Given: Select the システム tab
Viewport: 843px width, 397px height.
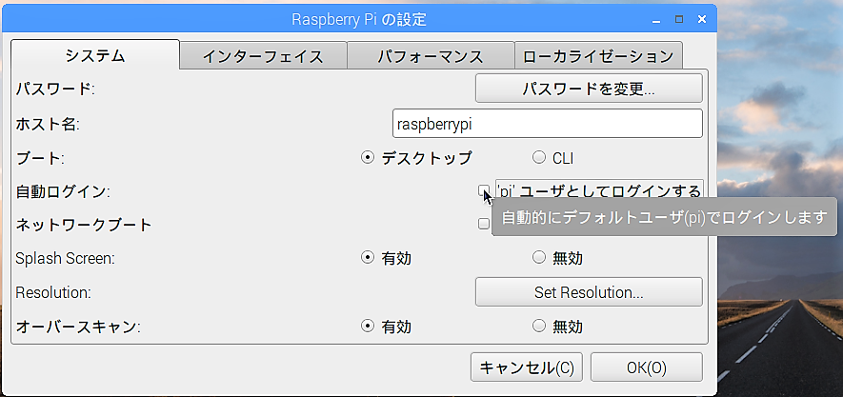Looking at the screenshot, I should pyautogui.click(x=95, y=54).
